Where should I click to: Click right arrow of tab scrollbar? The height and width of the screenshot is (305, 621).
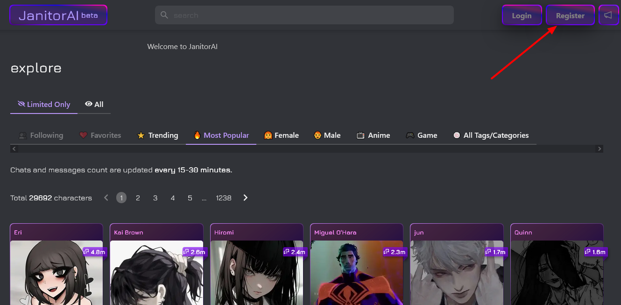pyautogui.click(x=600, y=149)
